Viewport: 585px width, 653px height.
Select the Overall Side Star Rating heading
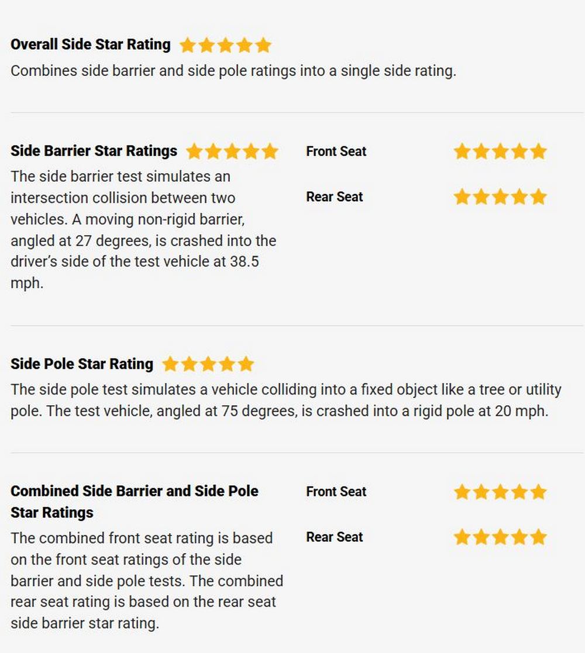(x=91, y=44)
